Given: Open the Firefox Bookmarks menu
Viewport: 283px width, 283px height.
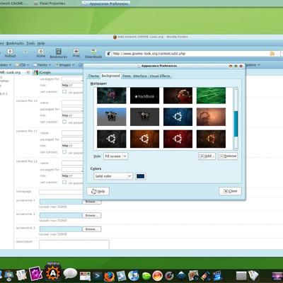Looking at the screenshot, I should pyautogui.click(x=15, y=43).
